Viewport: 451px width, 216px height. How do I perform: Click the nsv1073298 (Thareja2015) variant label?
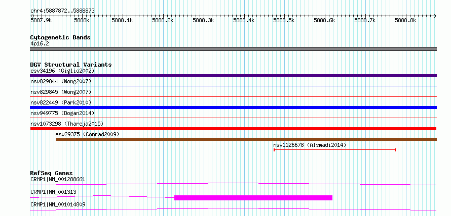[x=67, y=124]
